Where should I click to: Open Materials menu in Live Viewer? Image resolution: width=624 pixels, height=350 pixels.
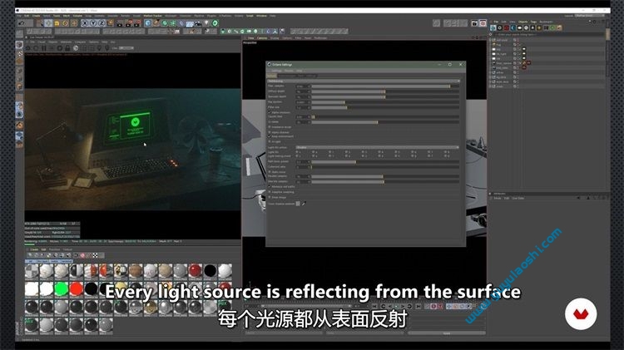pyautogui.click(x=66, y=42)
